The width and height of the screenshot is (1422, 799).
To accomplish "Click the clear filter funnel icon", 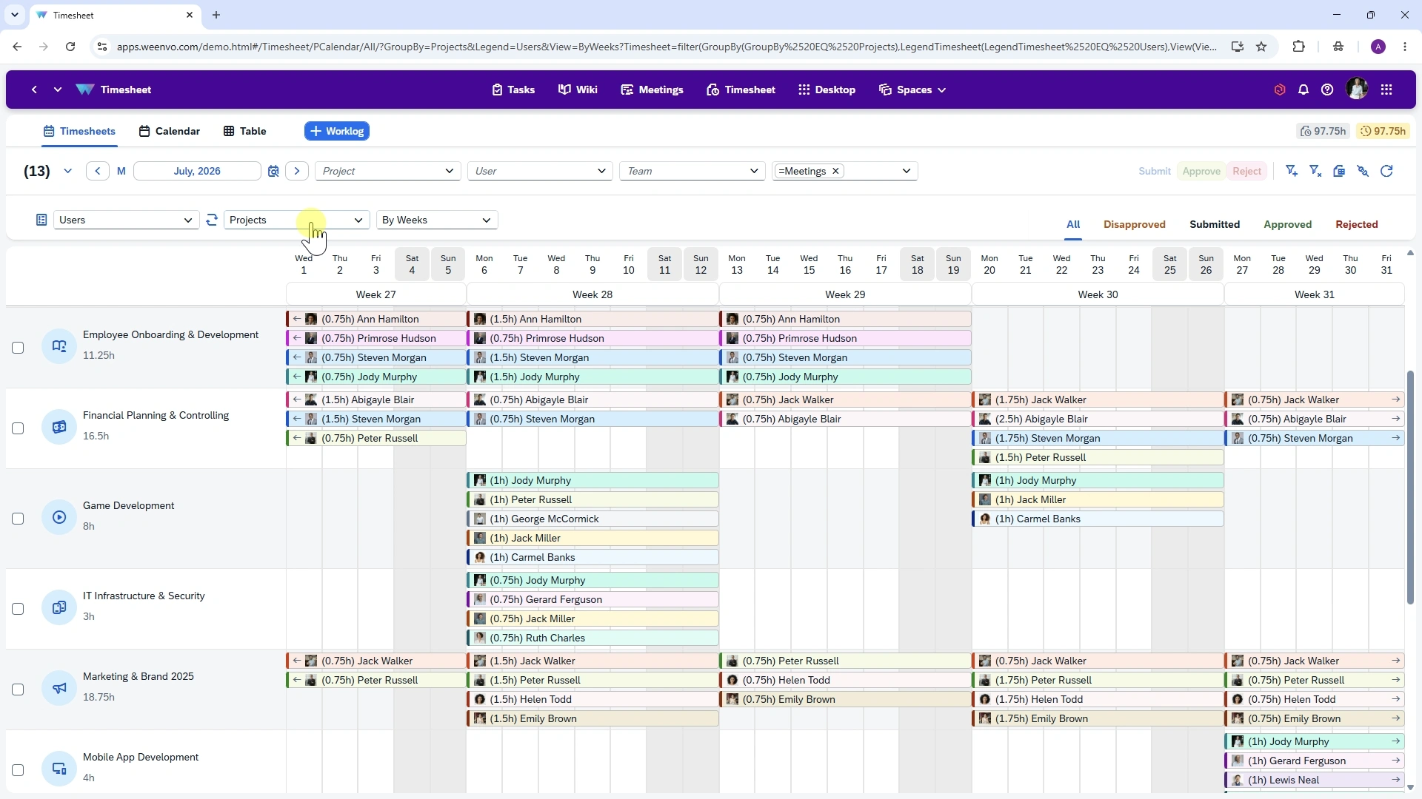I will [x=1315, y=171].
